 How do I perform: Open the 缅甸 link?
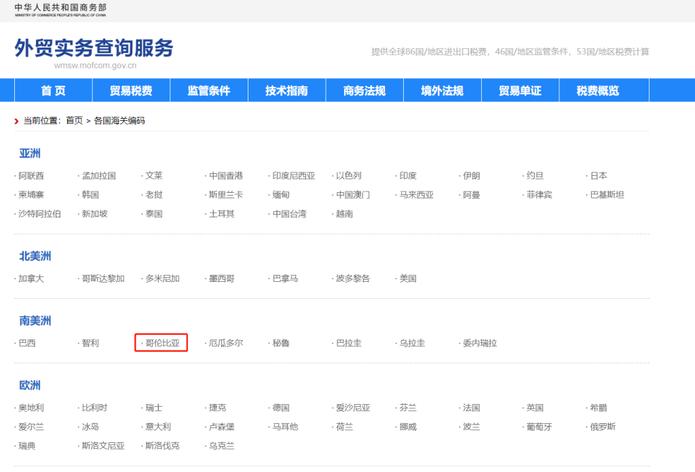coord(281,195)
